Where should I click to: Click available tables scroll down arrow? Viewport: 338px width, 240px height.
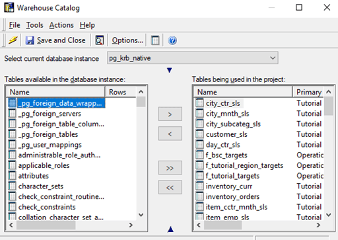(141, 214)
